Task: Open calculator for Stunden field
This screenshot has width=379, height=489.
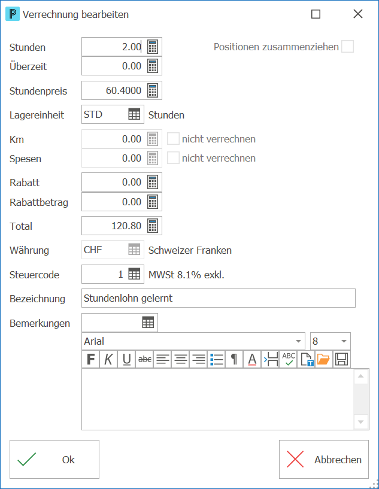Action: (x=153, y=47)
